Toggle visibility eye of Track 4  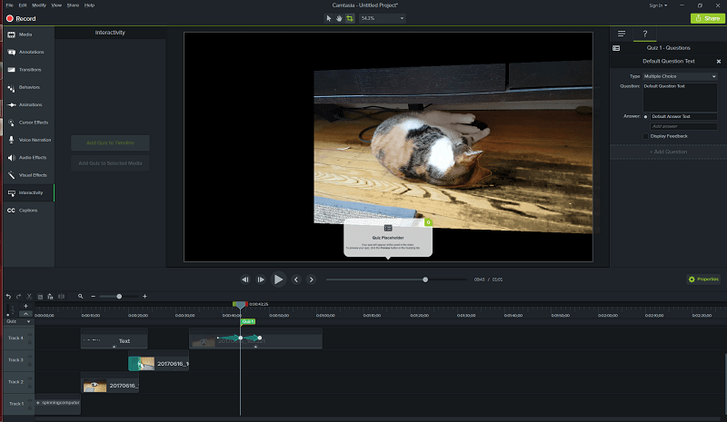pyautogui.click(x=30, y=335)
